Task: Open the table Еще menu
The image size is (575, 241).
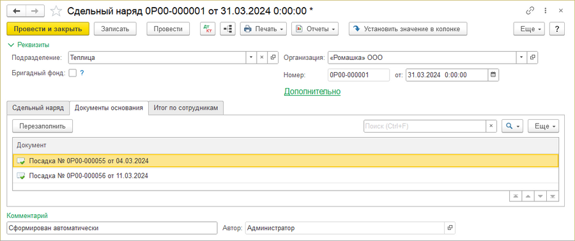Action: [x=543, y=126]
